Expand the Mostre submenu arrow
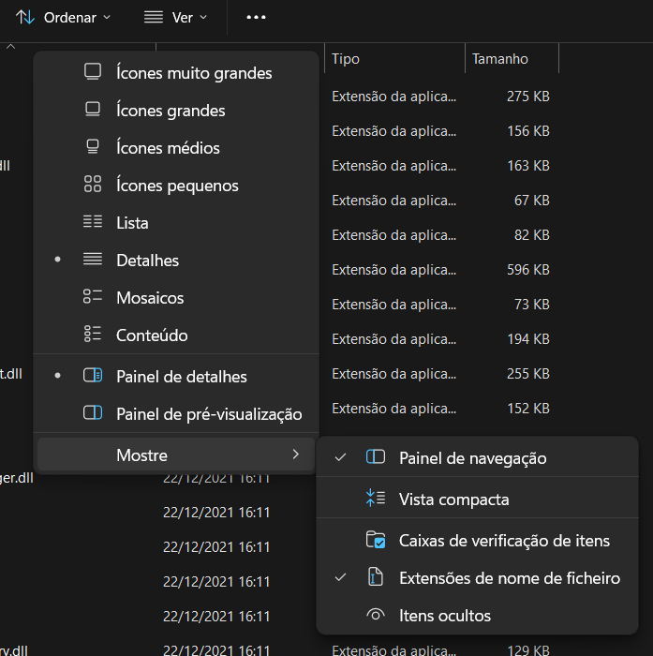 coord(296,455)
